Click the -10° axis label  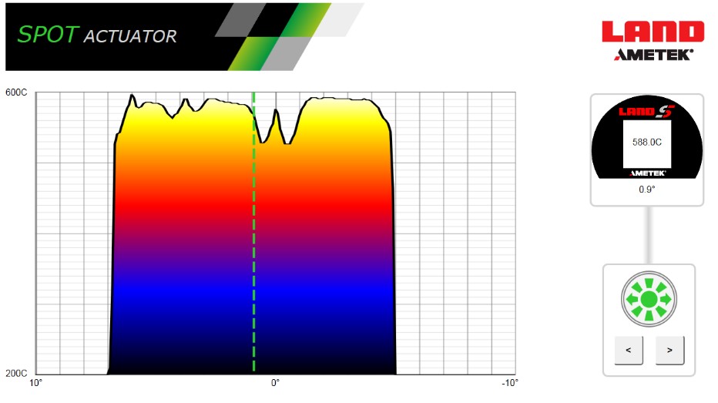coord(509,383)
